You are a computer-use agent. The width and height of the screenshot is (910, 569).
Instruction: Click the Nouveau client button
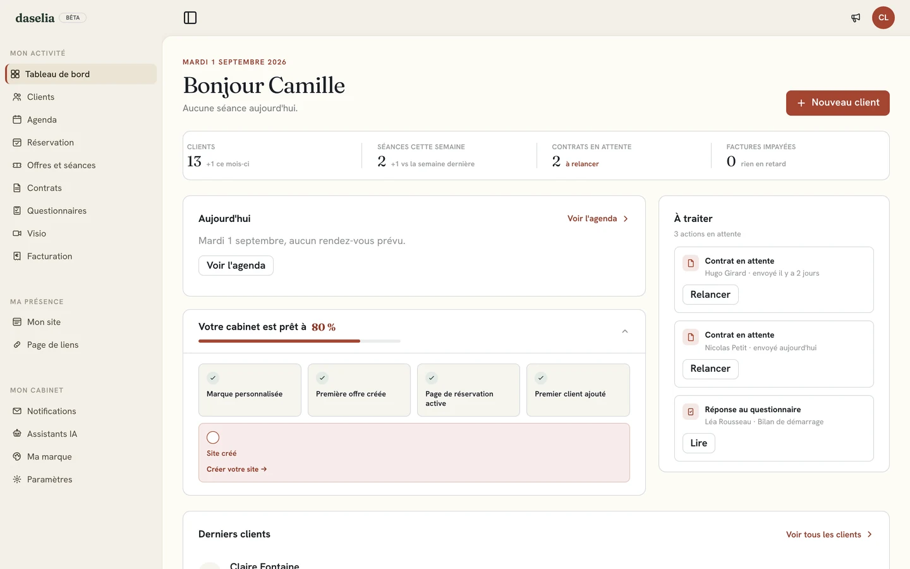tap(838, 103)
